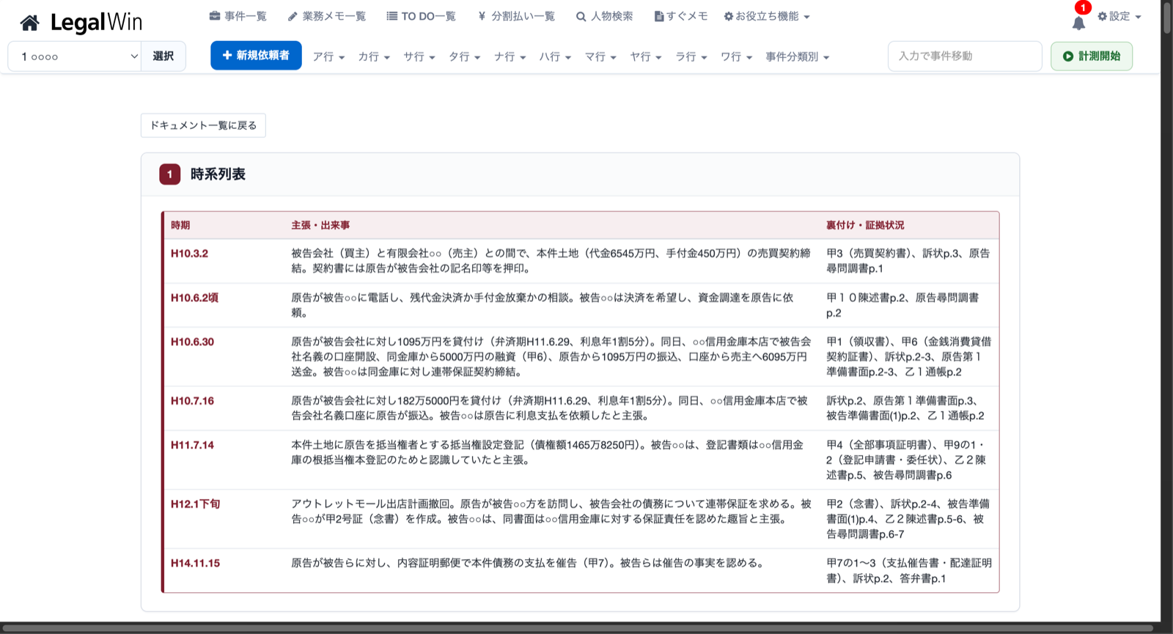
Task: Expand the ハ行 dropdown
Action: [x=556, y=56]
